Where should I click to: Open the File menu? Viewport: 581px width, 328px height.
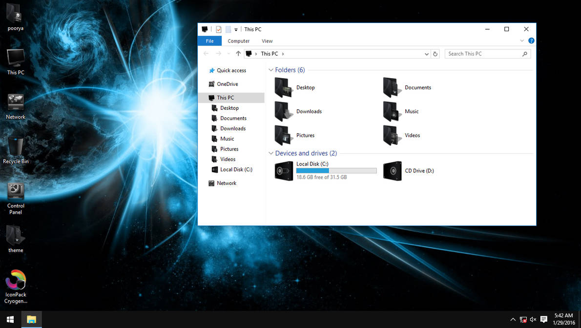(209, 41)
